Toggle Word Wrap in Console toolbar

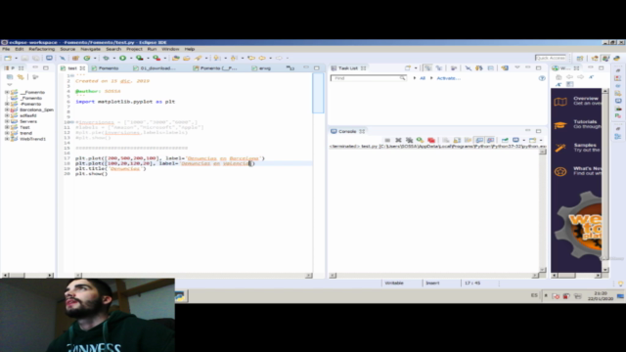pyautogui.click(x=468, y=140)
